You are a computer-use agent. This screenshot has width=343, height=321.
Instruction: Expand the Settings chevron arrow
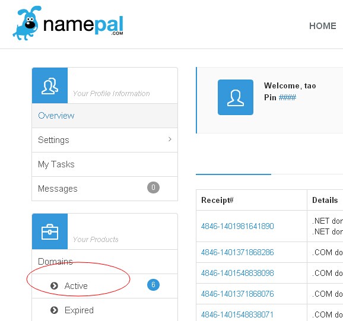(170, 139)
